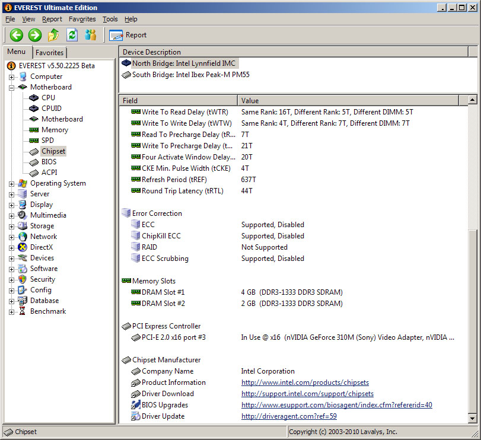The width and height of the screenshot is (481, 440).
Task: Switch to the Menu tab
Action: (x=17, y=52)
